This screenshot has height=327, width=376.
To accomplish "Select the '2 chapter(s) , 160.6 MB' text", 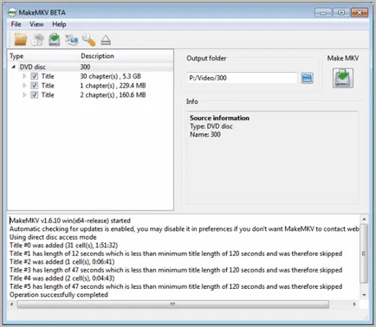I will coord(113,95).
